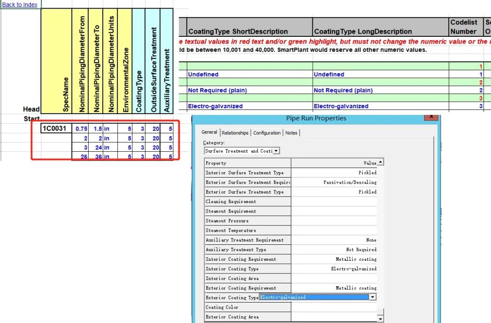Select the General tab
Image resolution: width=491 pixels, height=323 pixels.
209,132
